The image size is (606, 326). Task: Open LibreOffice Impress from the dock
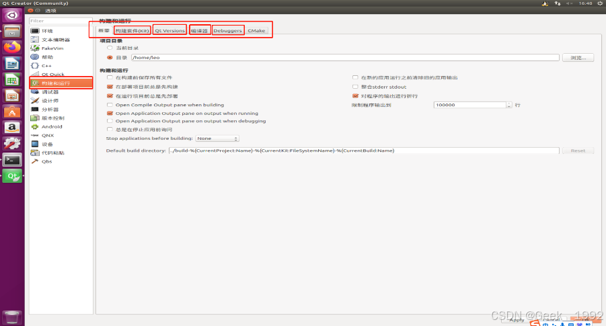[12, 95]
